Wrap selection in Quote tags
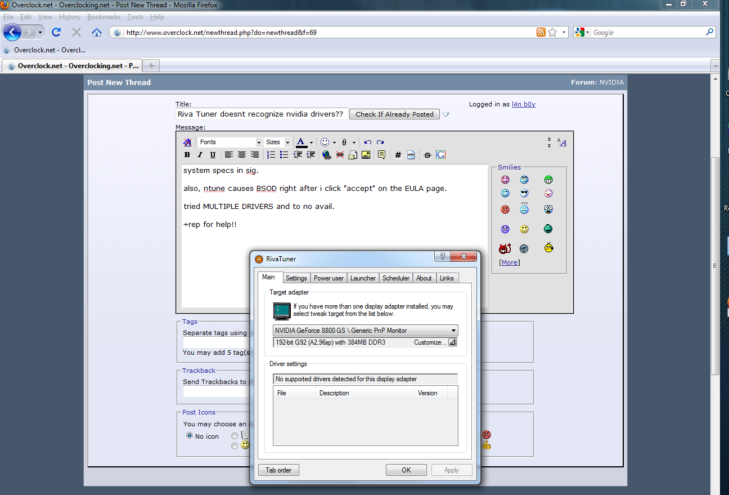Image resolution: width=729 pixels, height=495 pixels. point(382,155)
